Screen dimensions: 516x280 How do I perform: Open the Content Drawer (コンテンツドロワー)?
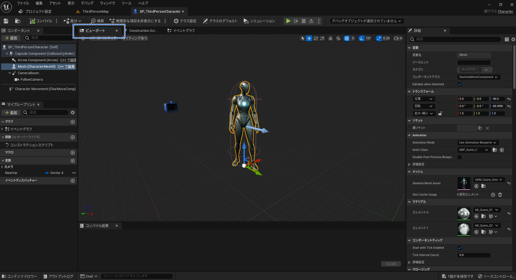click(19, 276)
